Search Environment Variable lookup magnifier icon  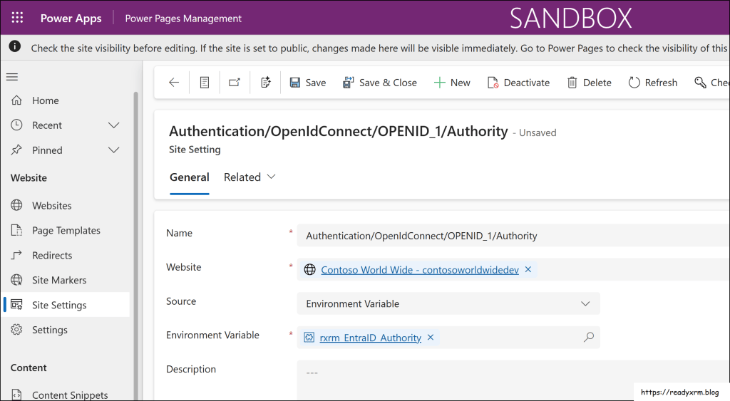tap(588, 338)
